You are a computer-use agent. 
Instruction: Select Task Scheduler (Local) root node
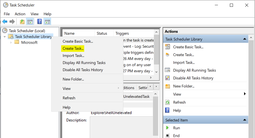click(27, 31)
